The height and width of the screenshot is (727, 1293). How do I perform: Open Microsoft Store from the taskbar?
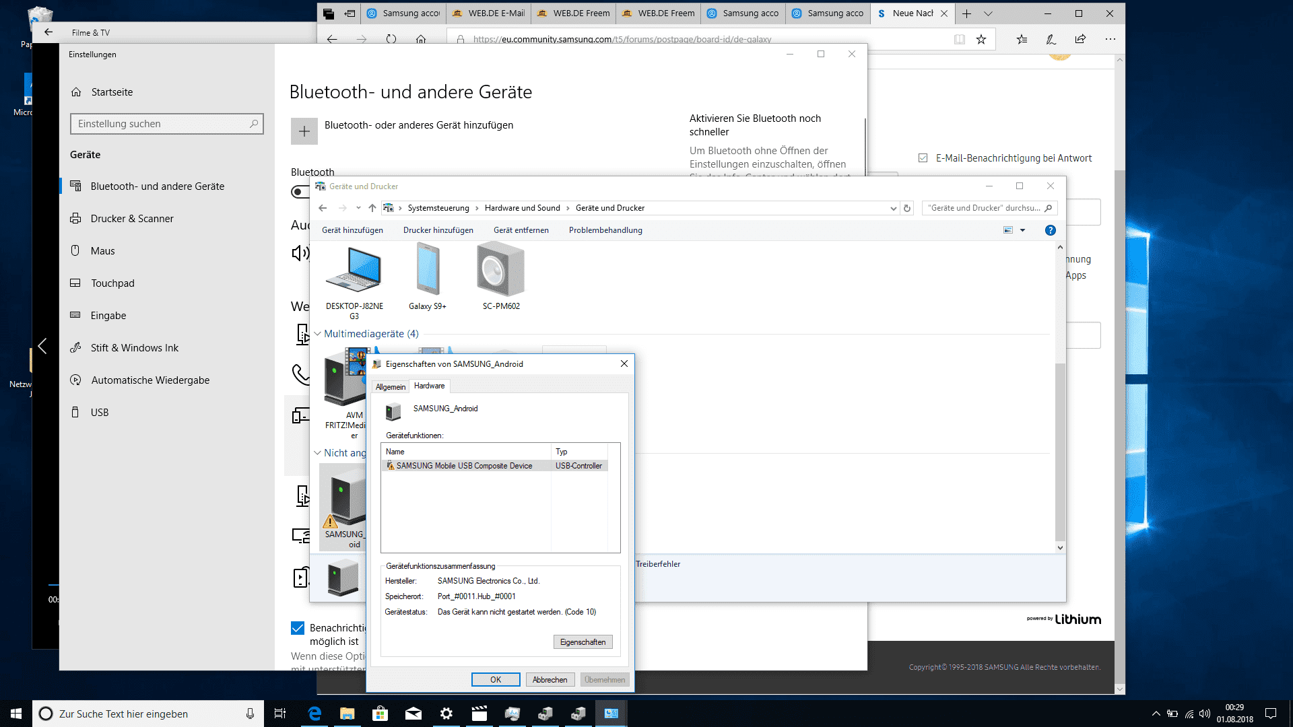[x=380, y=714]
